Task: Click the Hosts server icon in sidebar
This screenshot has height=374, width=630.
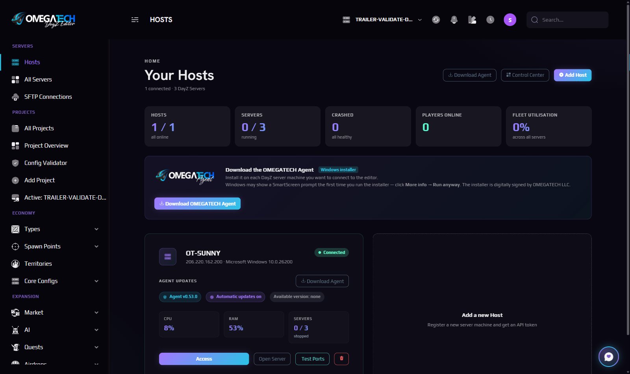Action: tap(15, 62)
